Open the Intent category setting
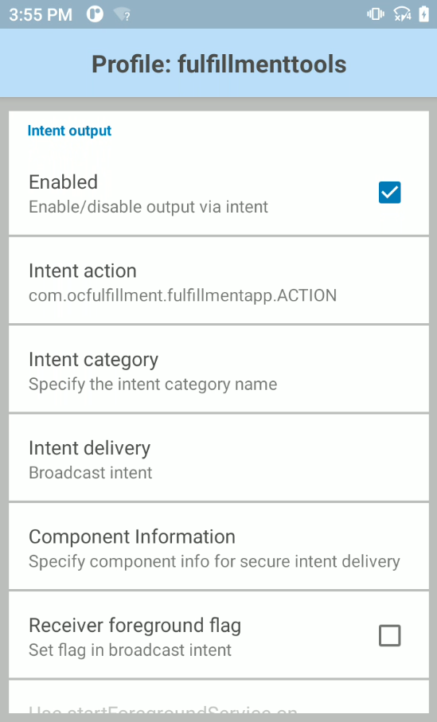This screenshot has height=722, width=437. (x=219, y=369)
